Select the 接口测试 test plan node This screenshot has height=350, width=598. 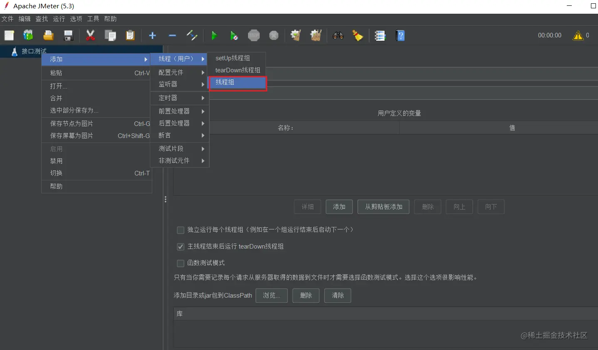(34, 51)
